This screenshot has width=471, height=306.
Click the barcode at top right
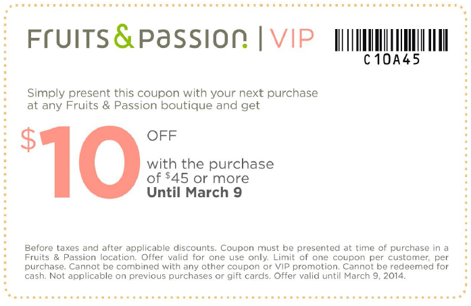tap(391, 40)
